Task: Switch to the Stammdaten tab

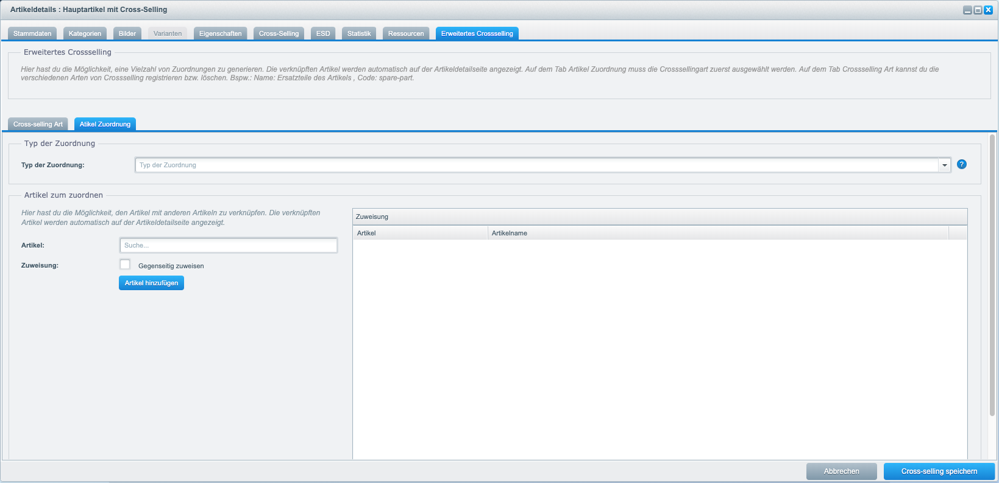Action: (32, 33)
